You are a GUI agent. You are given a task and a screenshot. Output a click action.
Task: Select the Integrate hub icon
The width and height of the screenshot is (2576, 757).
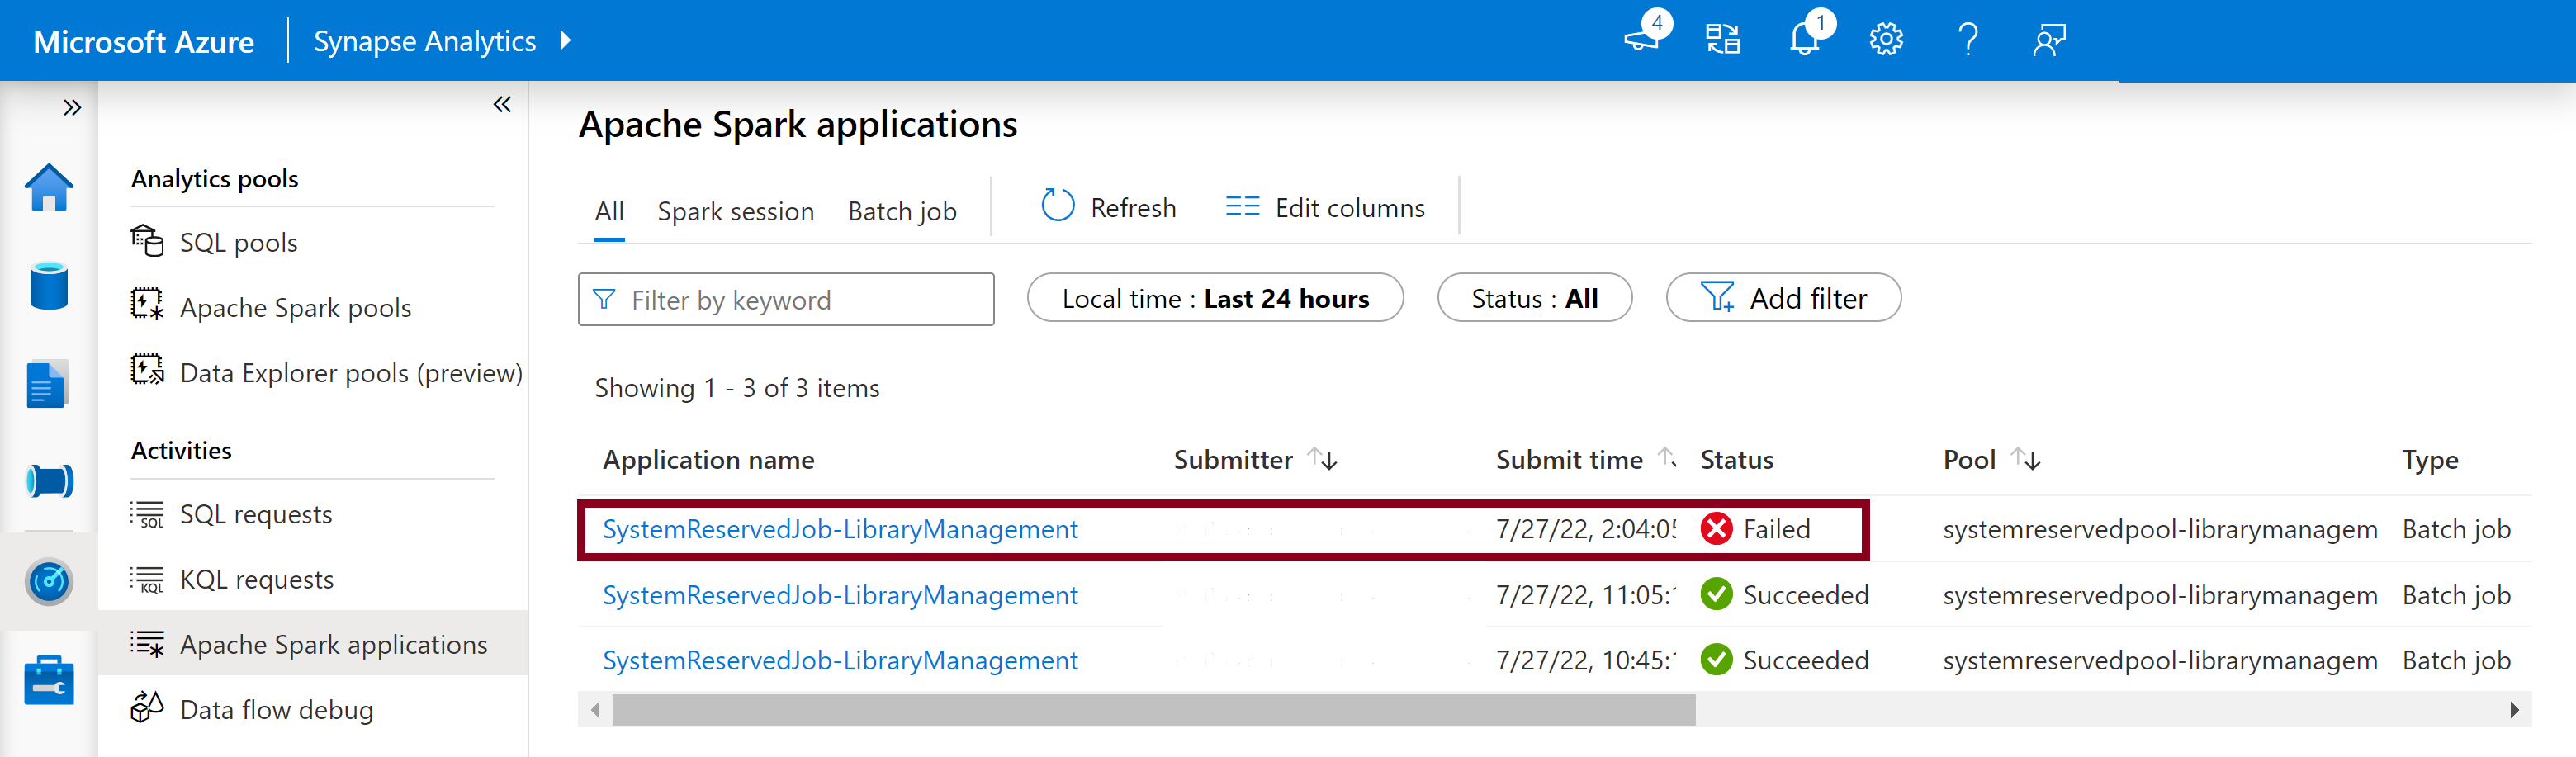[49, 481]
